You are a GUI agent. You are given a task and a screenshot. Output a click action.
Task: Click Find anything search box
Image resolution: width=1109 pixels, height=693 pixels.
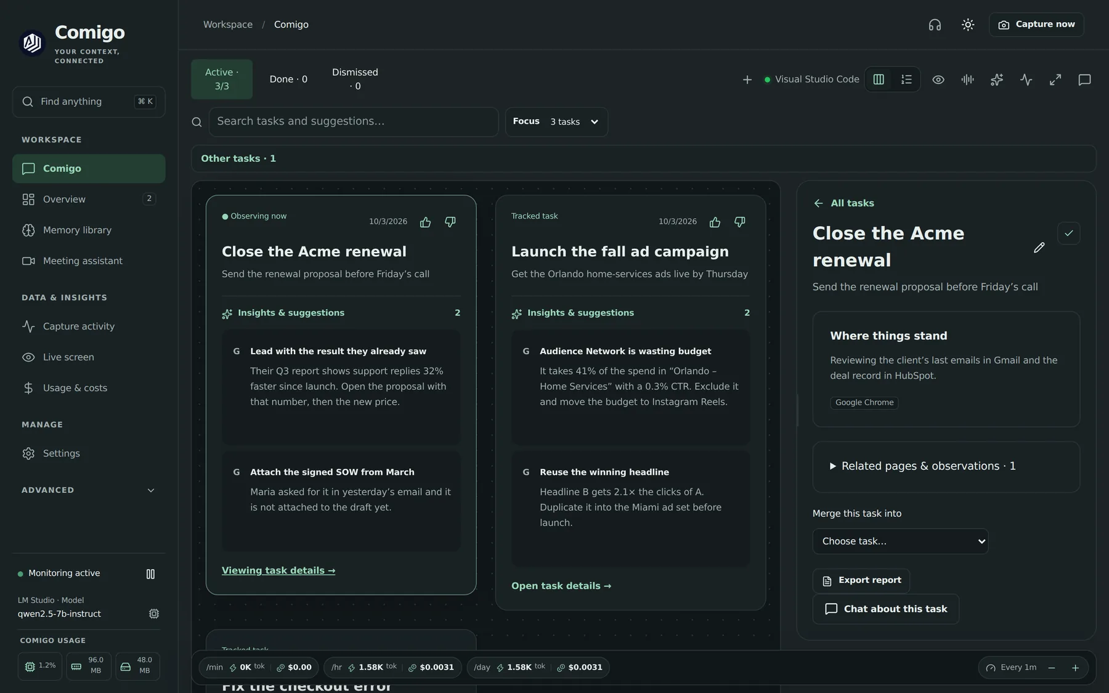coord(89,102)
